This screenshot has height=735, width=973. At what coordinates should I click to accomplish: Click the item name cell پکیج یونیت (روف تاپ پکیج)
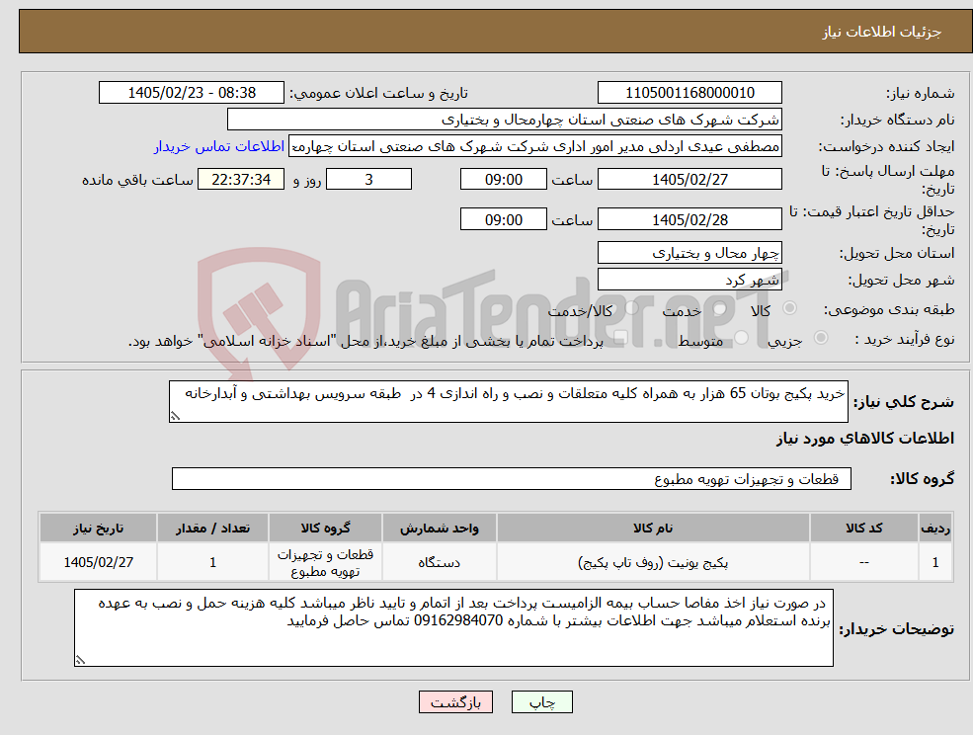[653, 562]
